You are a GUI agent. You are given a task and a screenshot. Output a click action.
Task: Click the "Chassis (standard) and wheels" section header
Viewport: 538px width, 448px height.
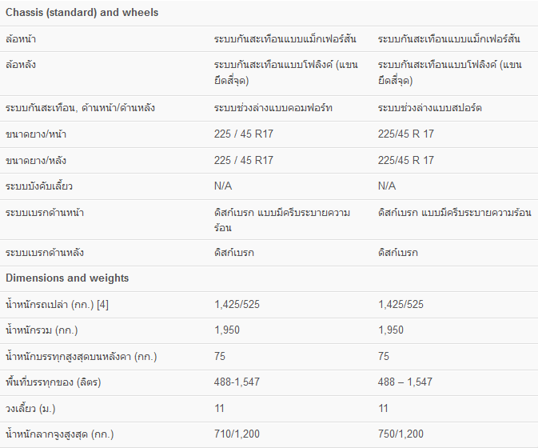[x=82, y=13]
